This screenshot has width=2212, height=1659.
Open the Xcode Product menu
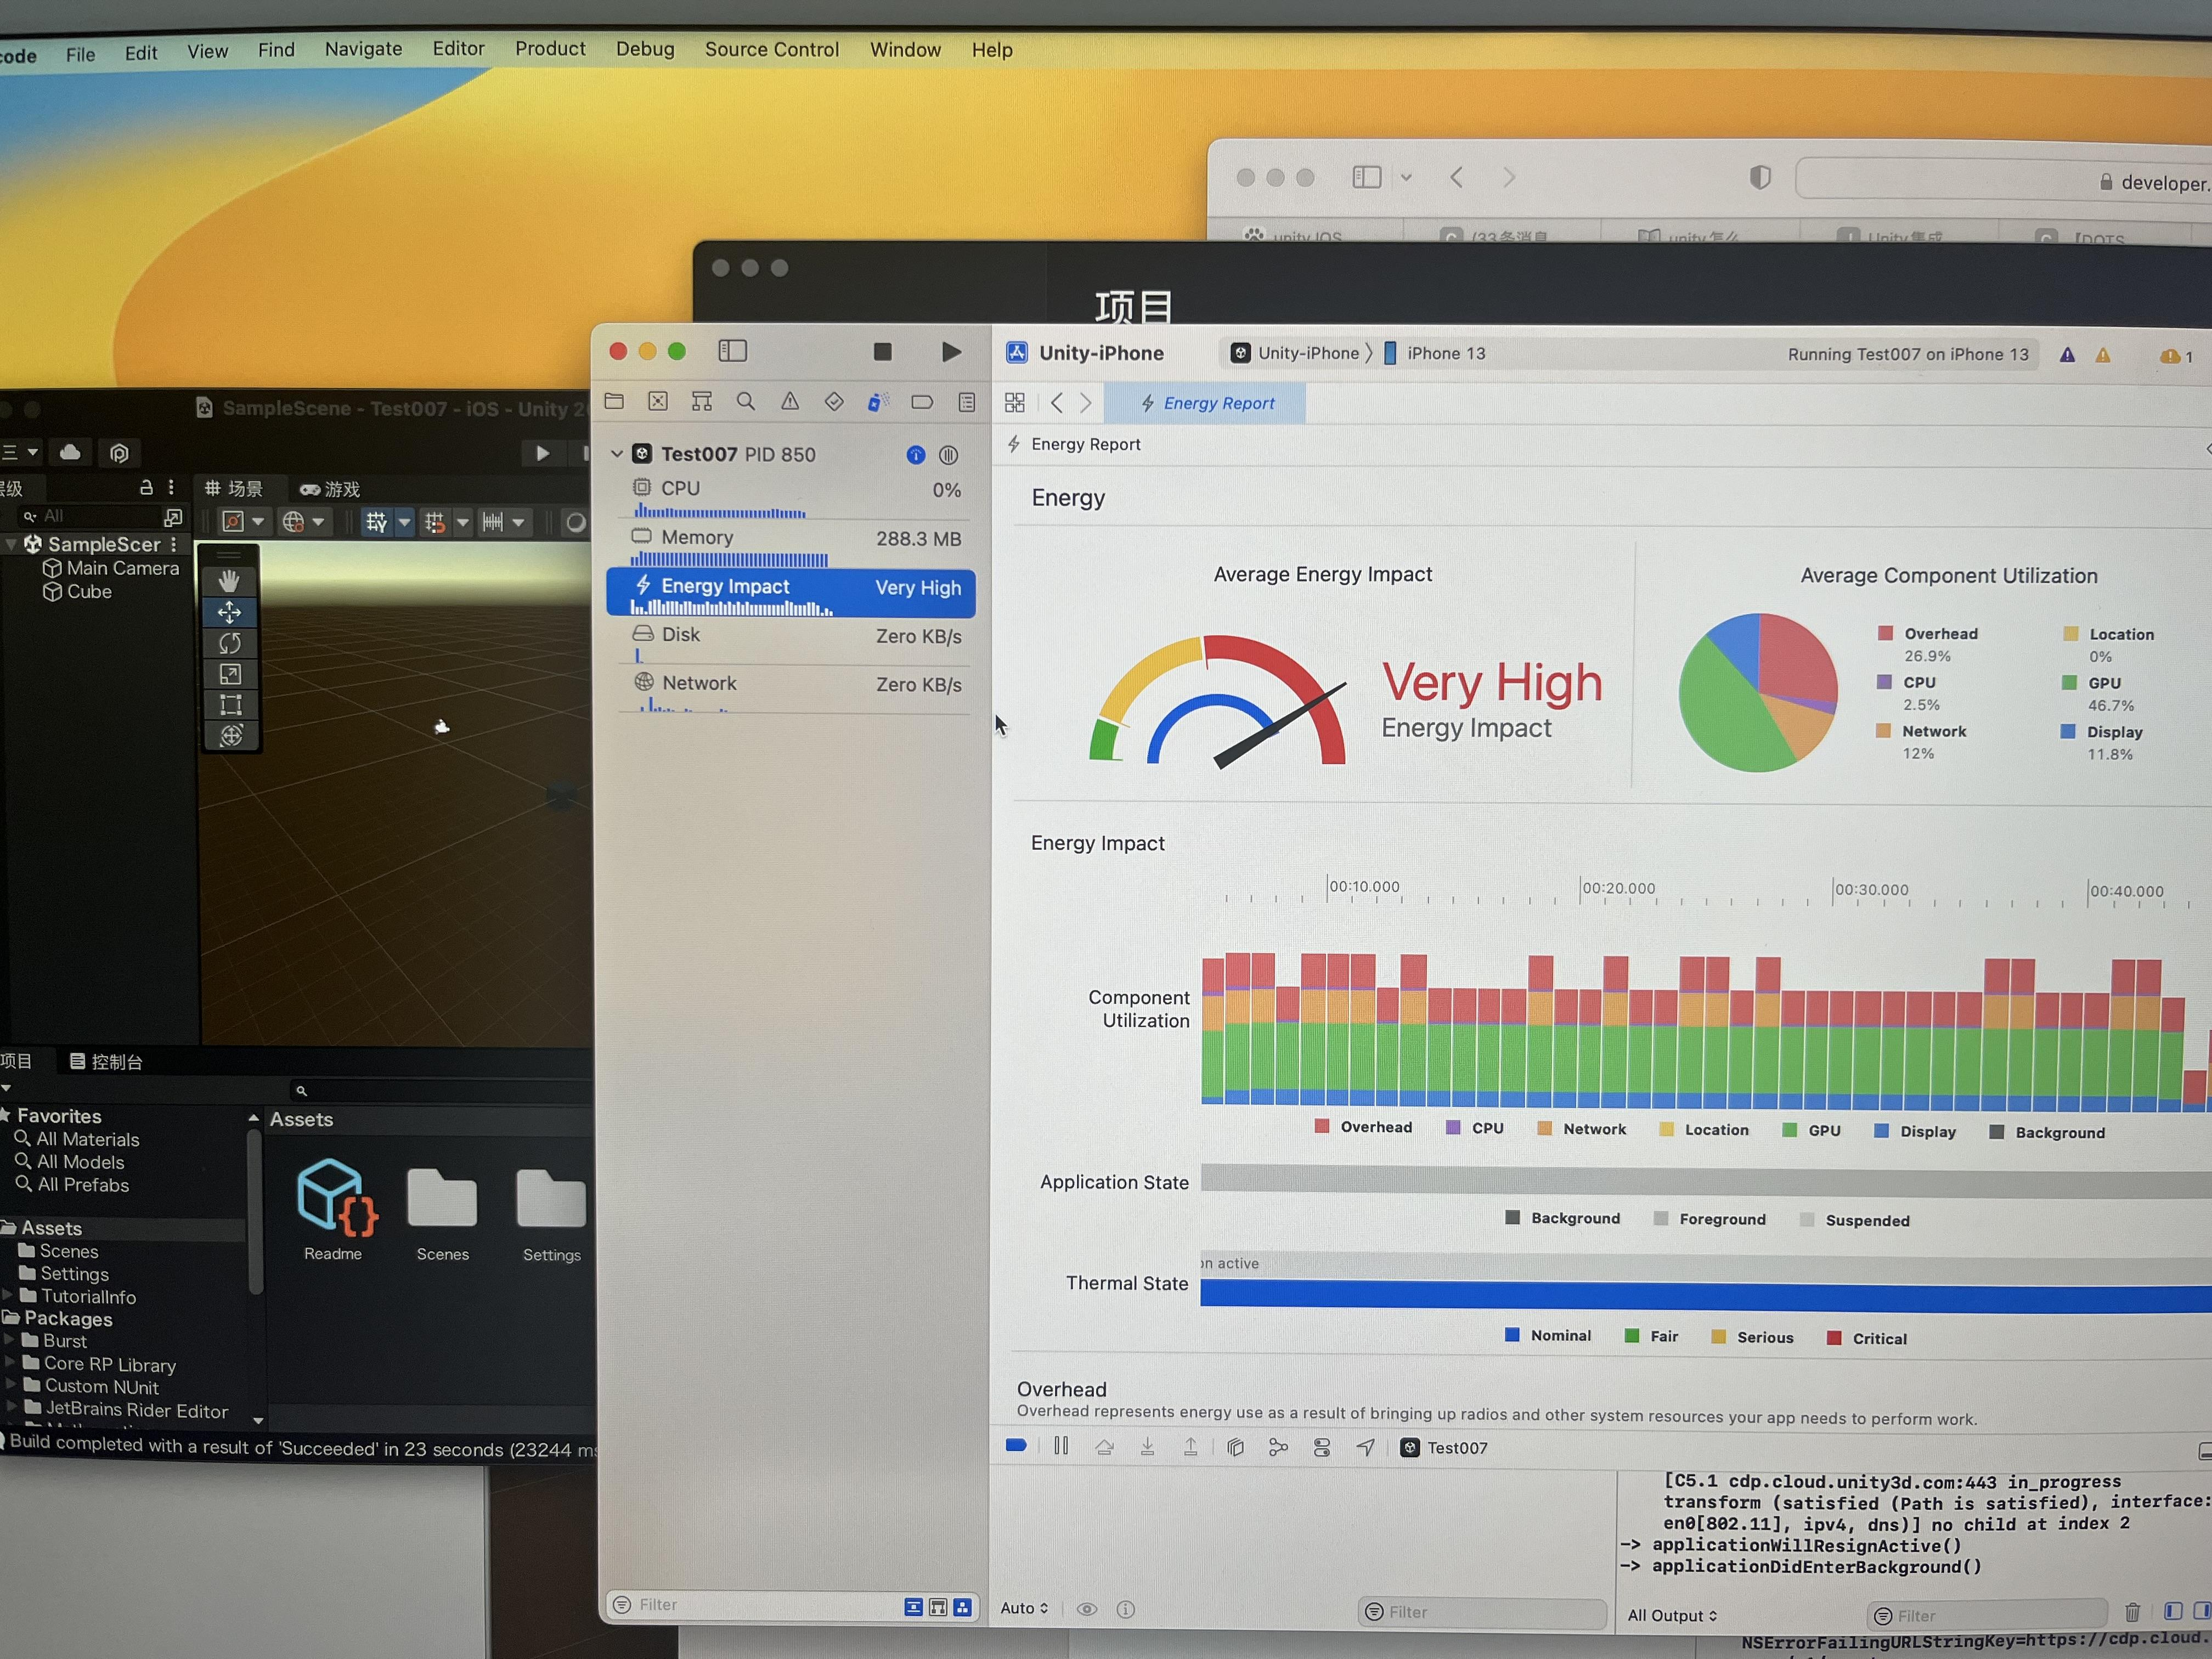550,48
